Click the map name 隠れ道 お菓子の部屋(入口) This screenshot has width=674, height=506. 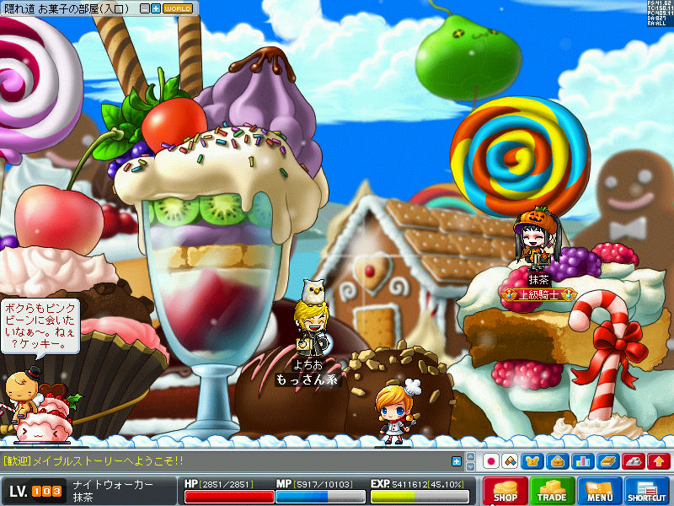(x=67, y=8)
